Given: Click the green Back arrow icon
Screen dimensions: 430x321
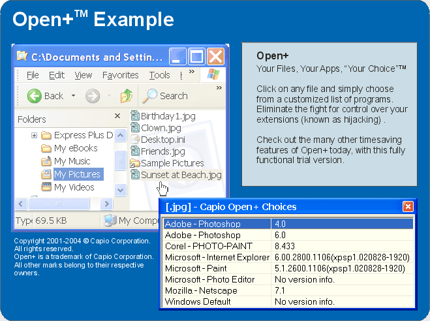Looking at the screenshot, I should coord(35,96).
